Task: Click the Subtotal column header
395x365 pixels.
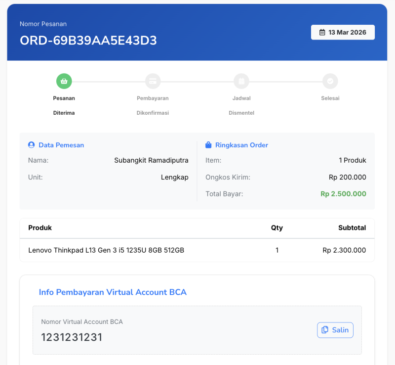Action: point(352,228)
